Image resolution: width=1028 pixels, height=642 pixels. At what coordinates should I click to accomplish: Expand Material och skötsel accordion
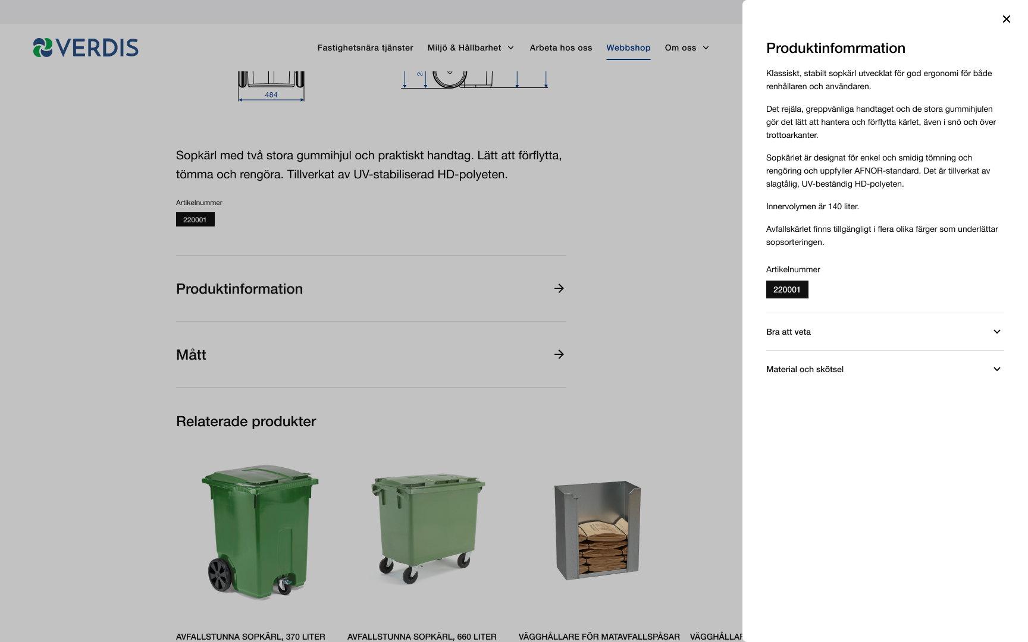point(885,369)
